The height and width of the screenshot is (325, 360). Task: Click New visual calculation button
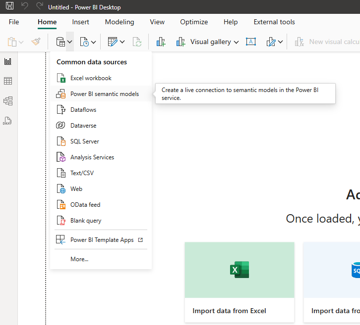pos(327,42)
